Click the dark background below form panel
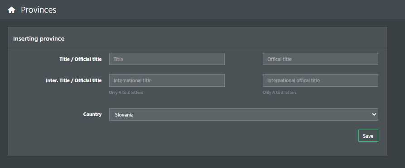 (x=196, y=162)
